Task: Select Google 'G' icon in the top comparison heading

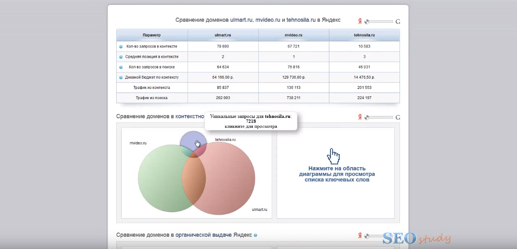Action: pos(398,22)
